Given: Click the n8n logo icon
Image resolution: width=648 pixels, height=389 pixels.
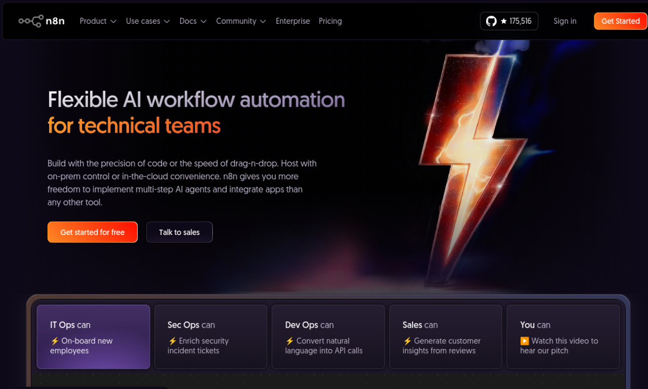Looking at the screenshot, I should (30, 21).
